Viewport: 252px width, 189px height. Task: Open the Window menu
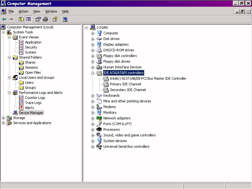pos(51,11)
